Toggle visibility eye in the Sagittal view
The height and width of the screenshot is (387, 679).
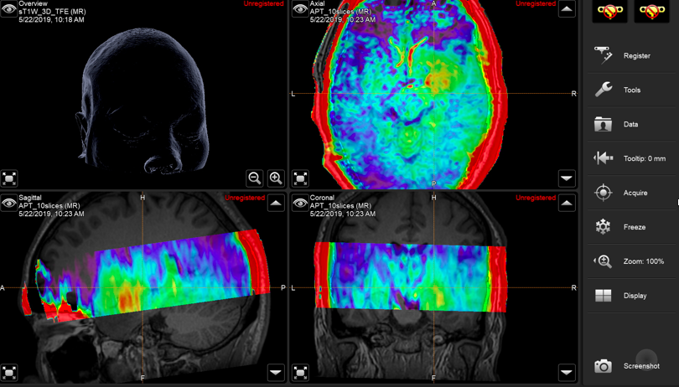coord(9,202)
